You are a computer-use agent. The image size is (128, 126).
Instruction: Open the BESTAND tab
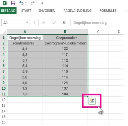coord(8,10)
